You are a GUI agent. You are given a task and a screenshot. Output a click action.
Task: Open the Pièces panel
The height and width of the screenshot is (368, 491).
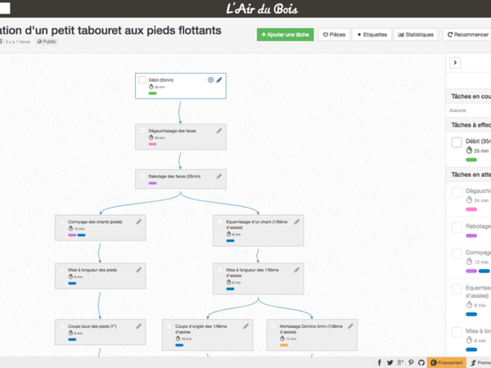334,35
